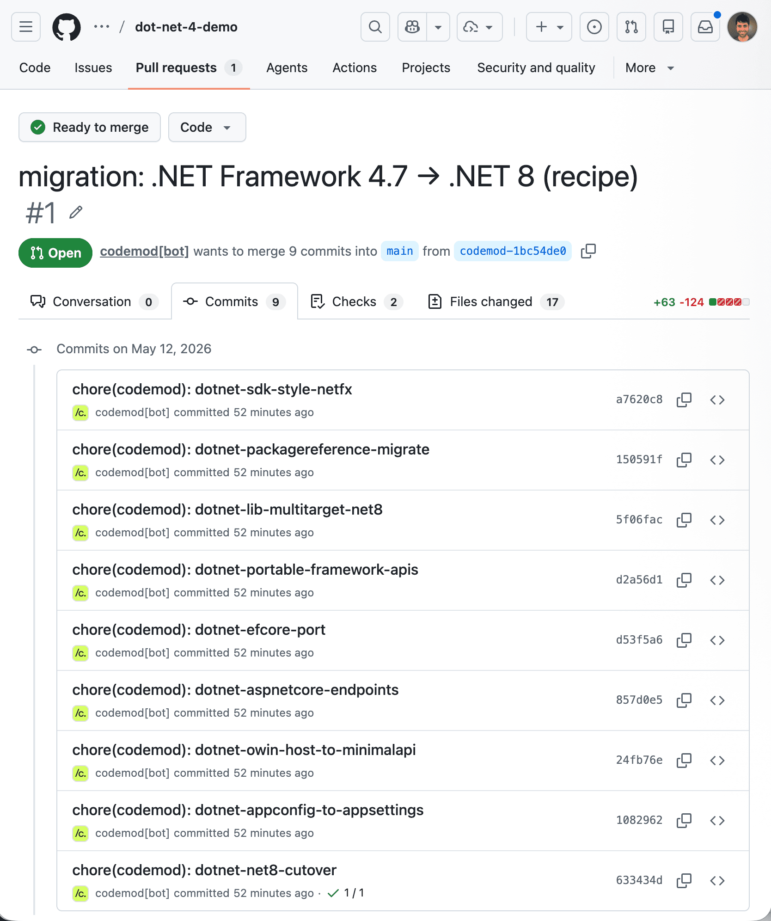The image size is (771, 921).
Task: Open the user profile avatar menu
Action: [x=742, y=27]
